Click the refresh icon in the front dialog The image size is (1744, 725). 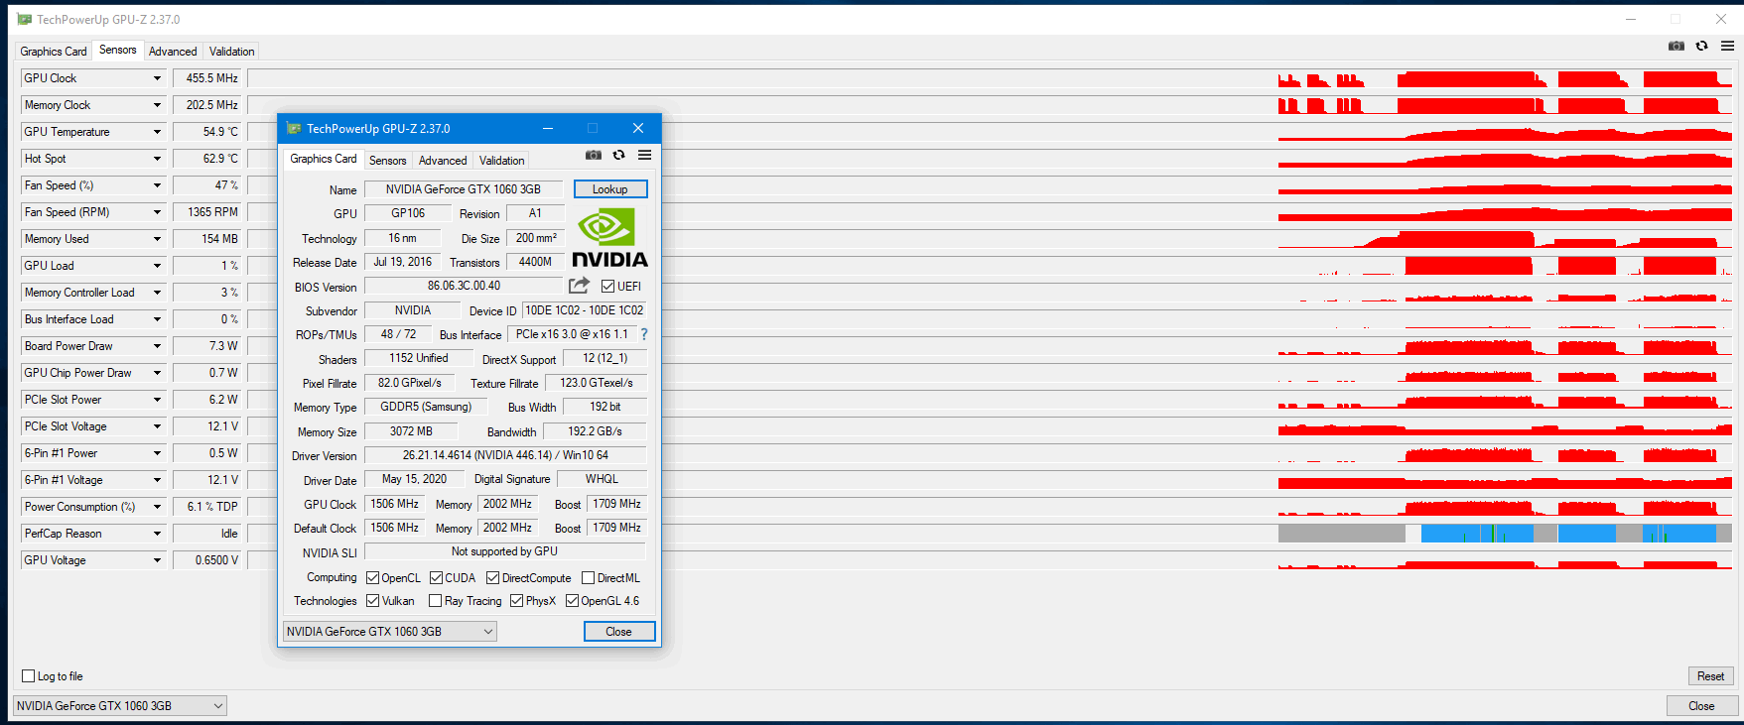[x=619, y=155]
